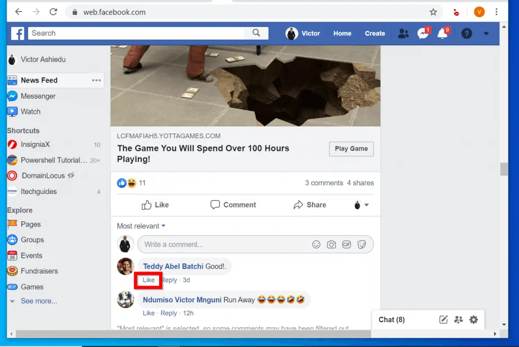Open the Help question mark icon
Screen dimensions: 519x347
click(466, 33)
